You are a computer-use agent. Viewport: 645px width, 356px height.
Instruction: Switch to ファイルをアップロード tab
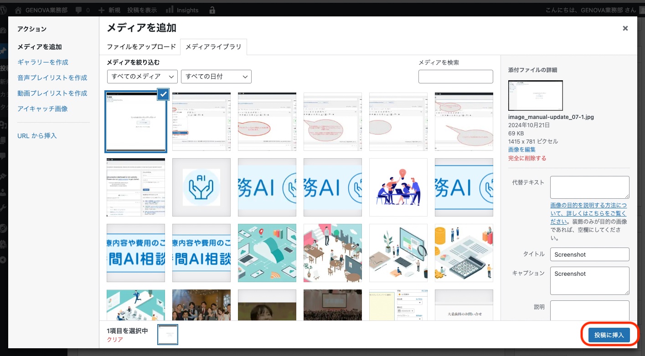point(141,47)
